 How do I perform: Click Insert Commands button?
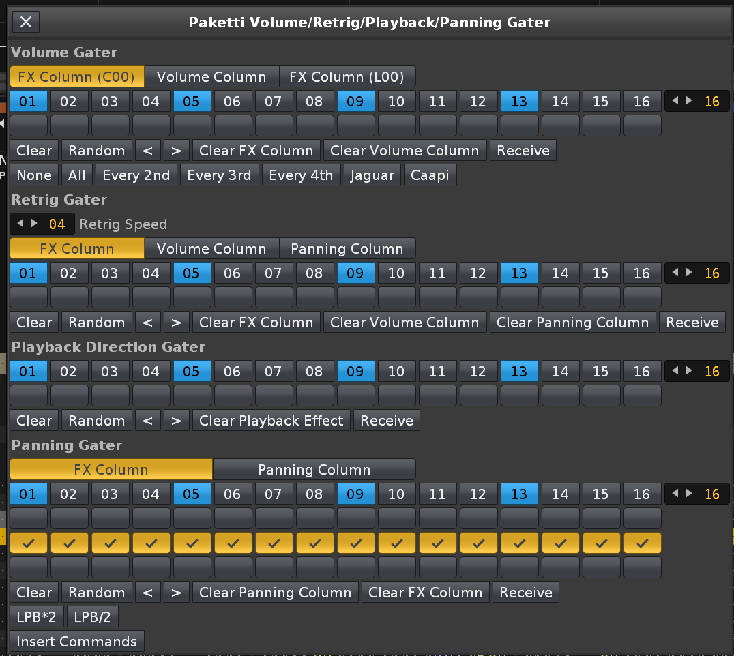tap(77, 642)
